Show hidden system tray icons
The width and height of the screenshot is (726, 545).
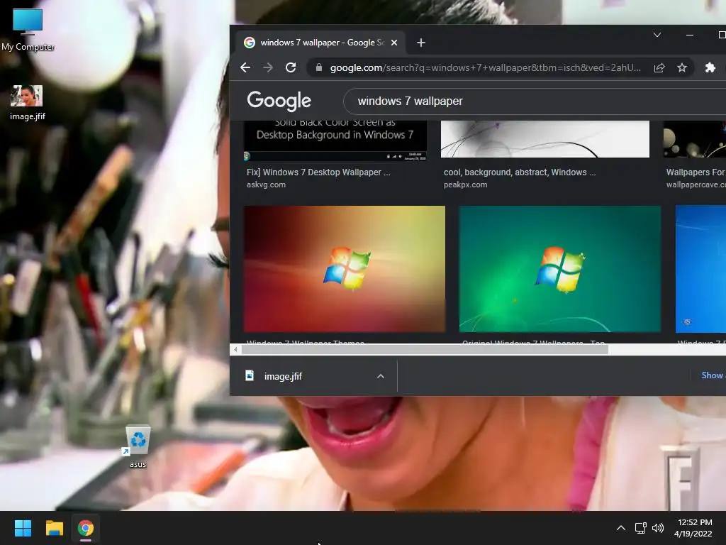621,528
